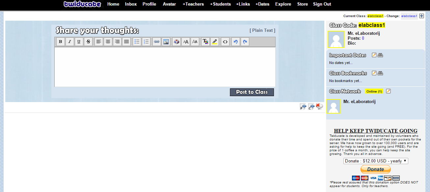Open the HTML source code view
430x192 pixels.
[225, 42]
